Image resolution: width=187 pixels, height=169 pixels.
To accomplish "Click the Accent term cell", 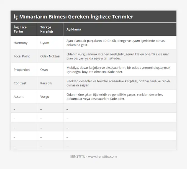I will [19, 97].
